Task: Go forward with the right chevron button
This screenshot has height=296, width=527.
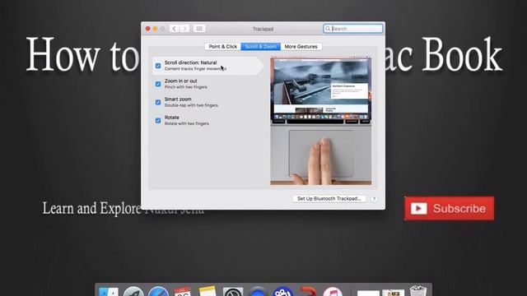Action: pos(184,29)
